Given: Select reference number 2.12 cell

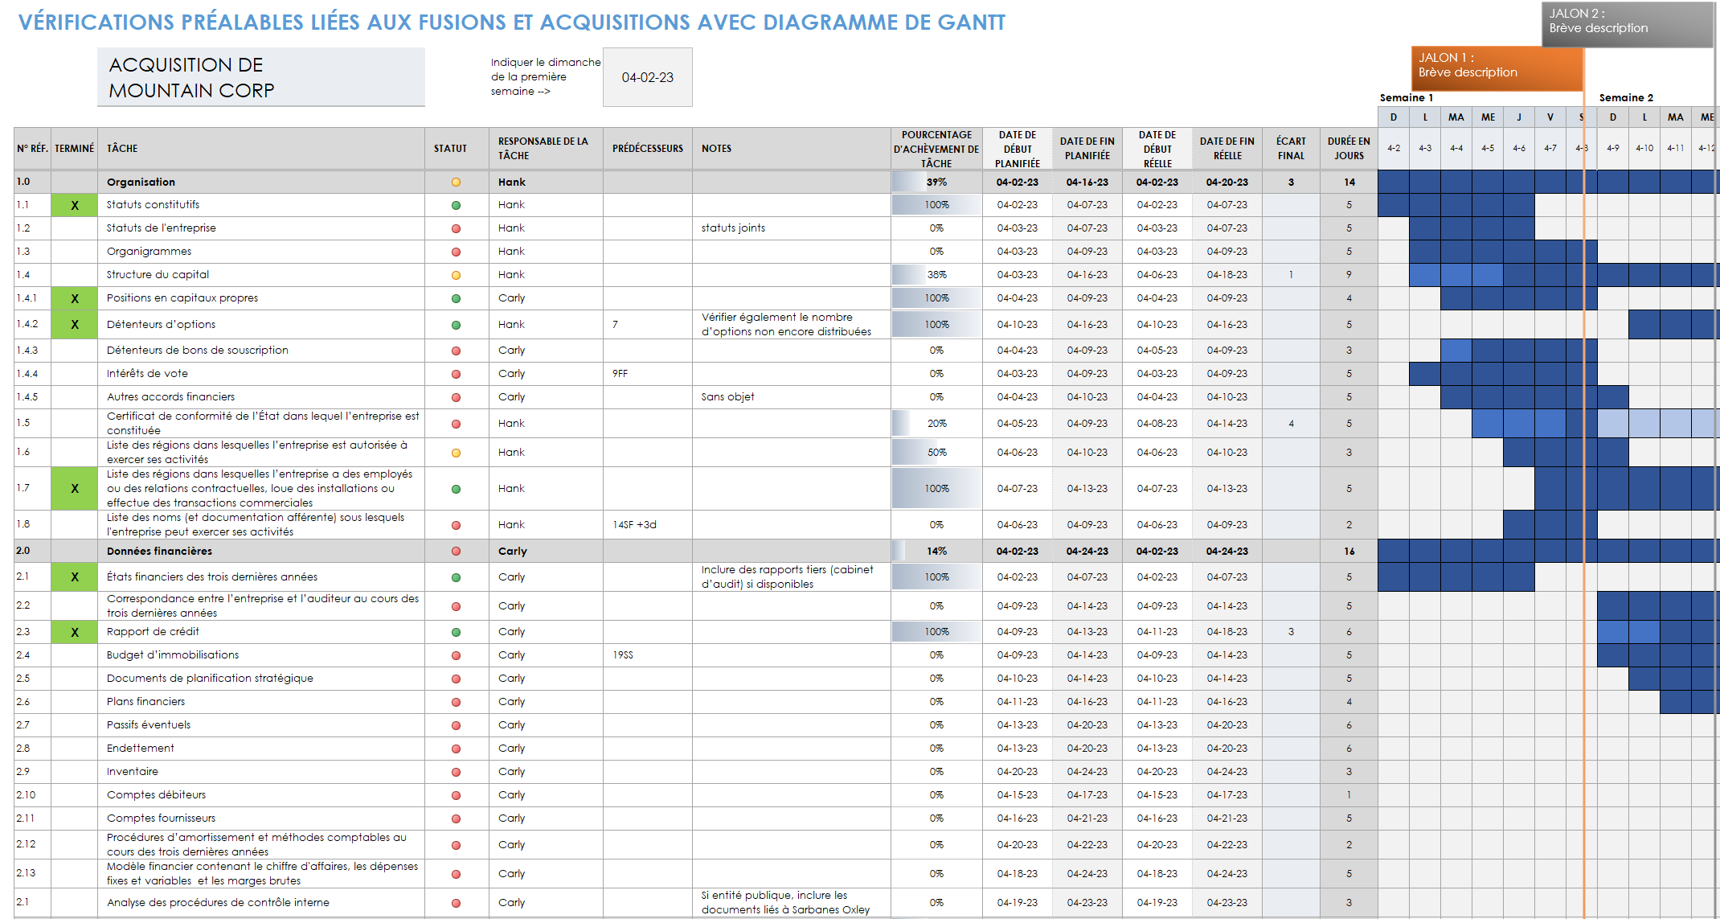Looking at the screenshot, I should tap(33, 845).
